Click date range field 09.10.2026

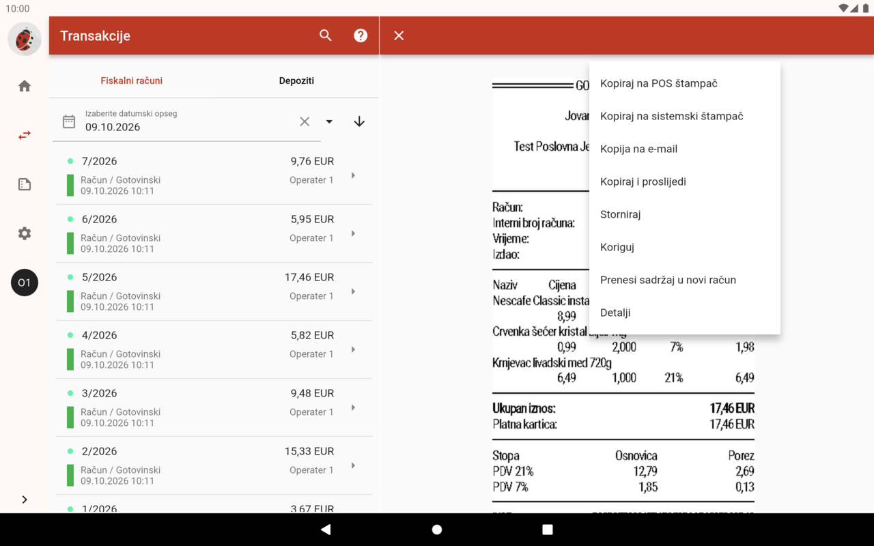[187, 121]
